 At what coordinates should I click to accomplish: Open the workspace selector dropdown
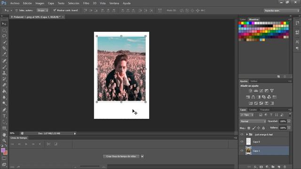click(281, 10)
